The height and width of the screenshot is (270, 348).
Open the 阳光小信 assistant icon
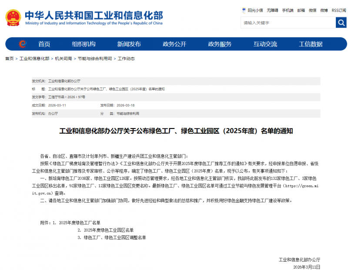pyautogui.click(x=255, y=10)
